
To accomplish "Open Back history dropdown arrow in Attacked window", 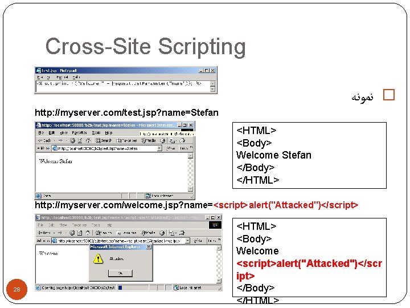I will point(54,233).
